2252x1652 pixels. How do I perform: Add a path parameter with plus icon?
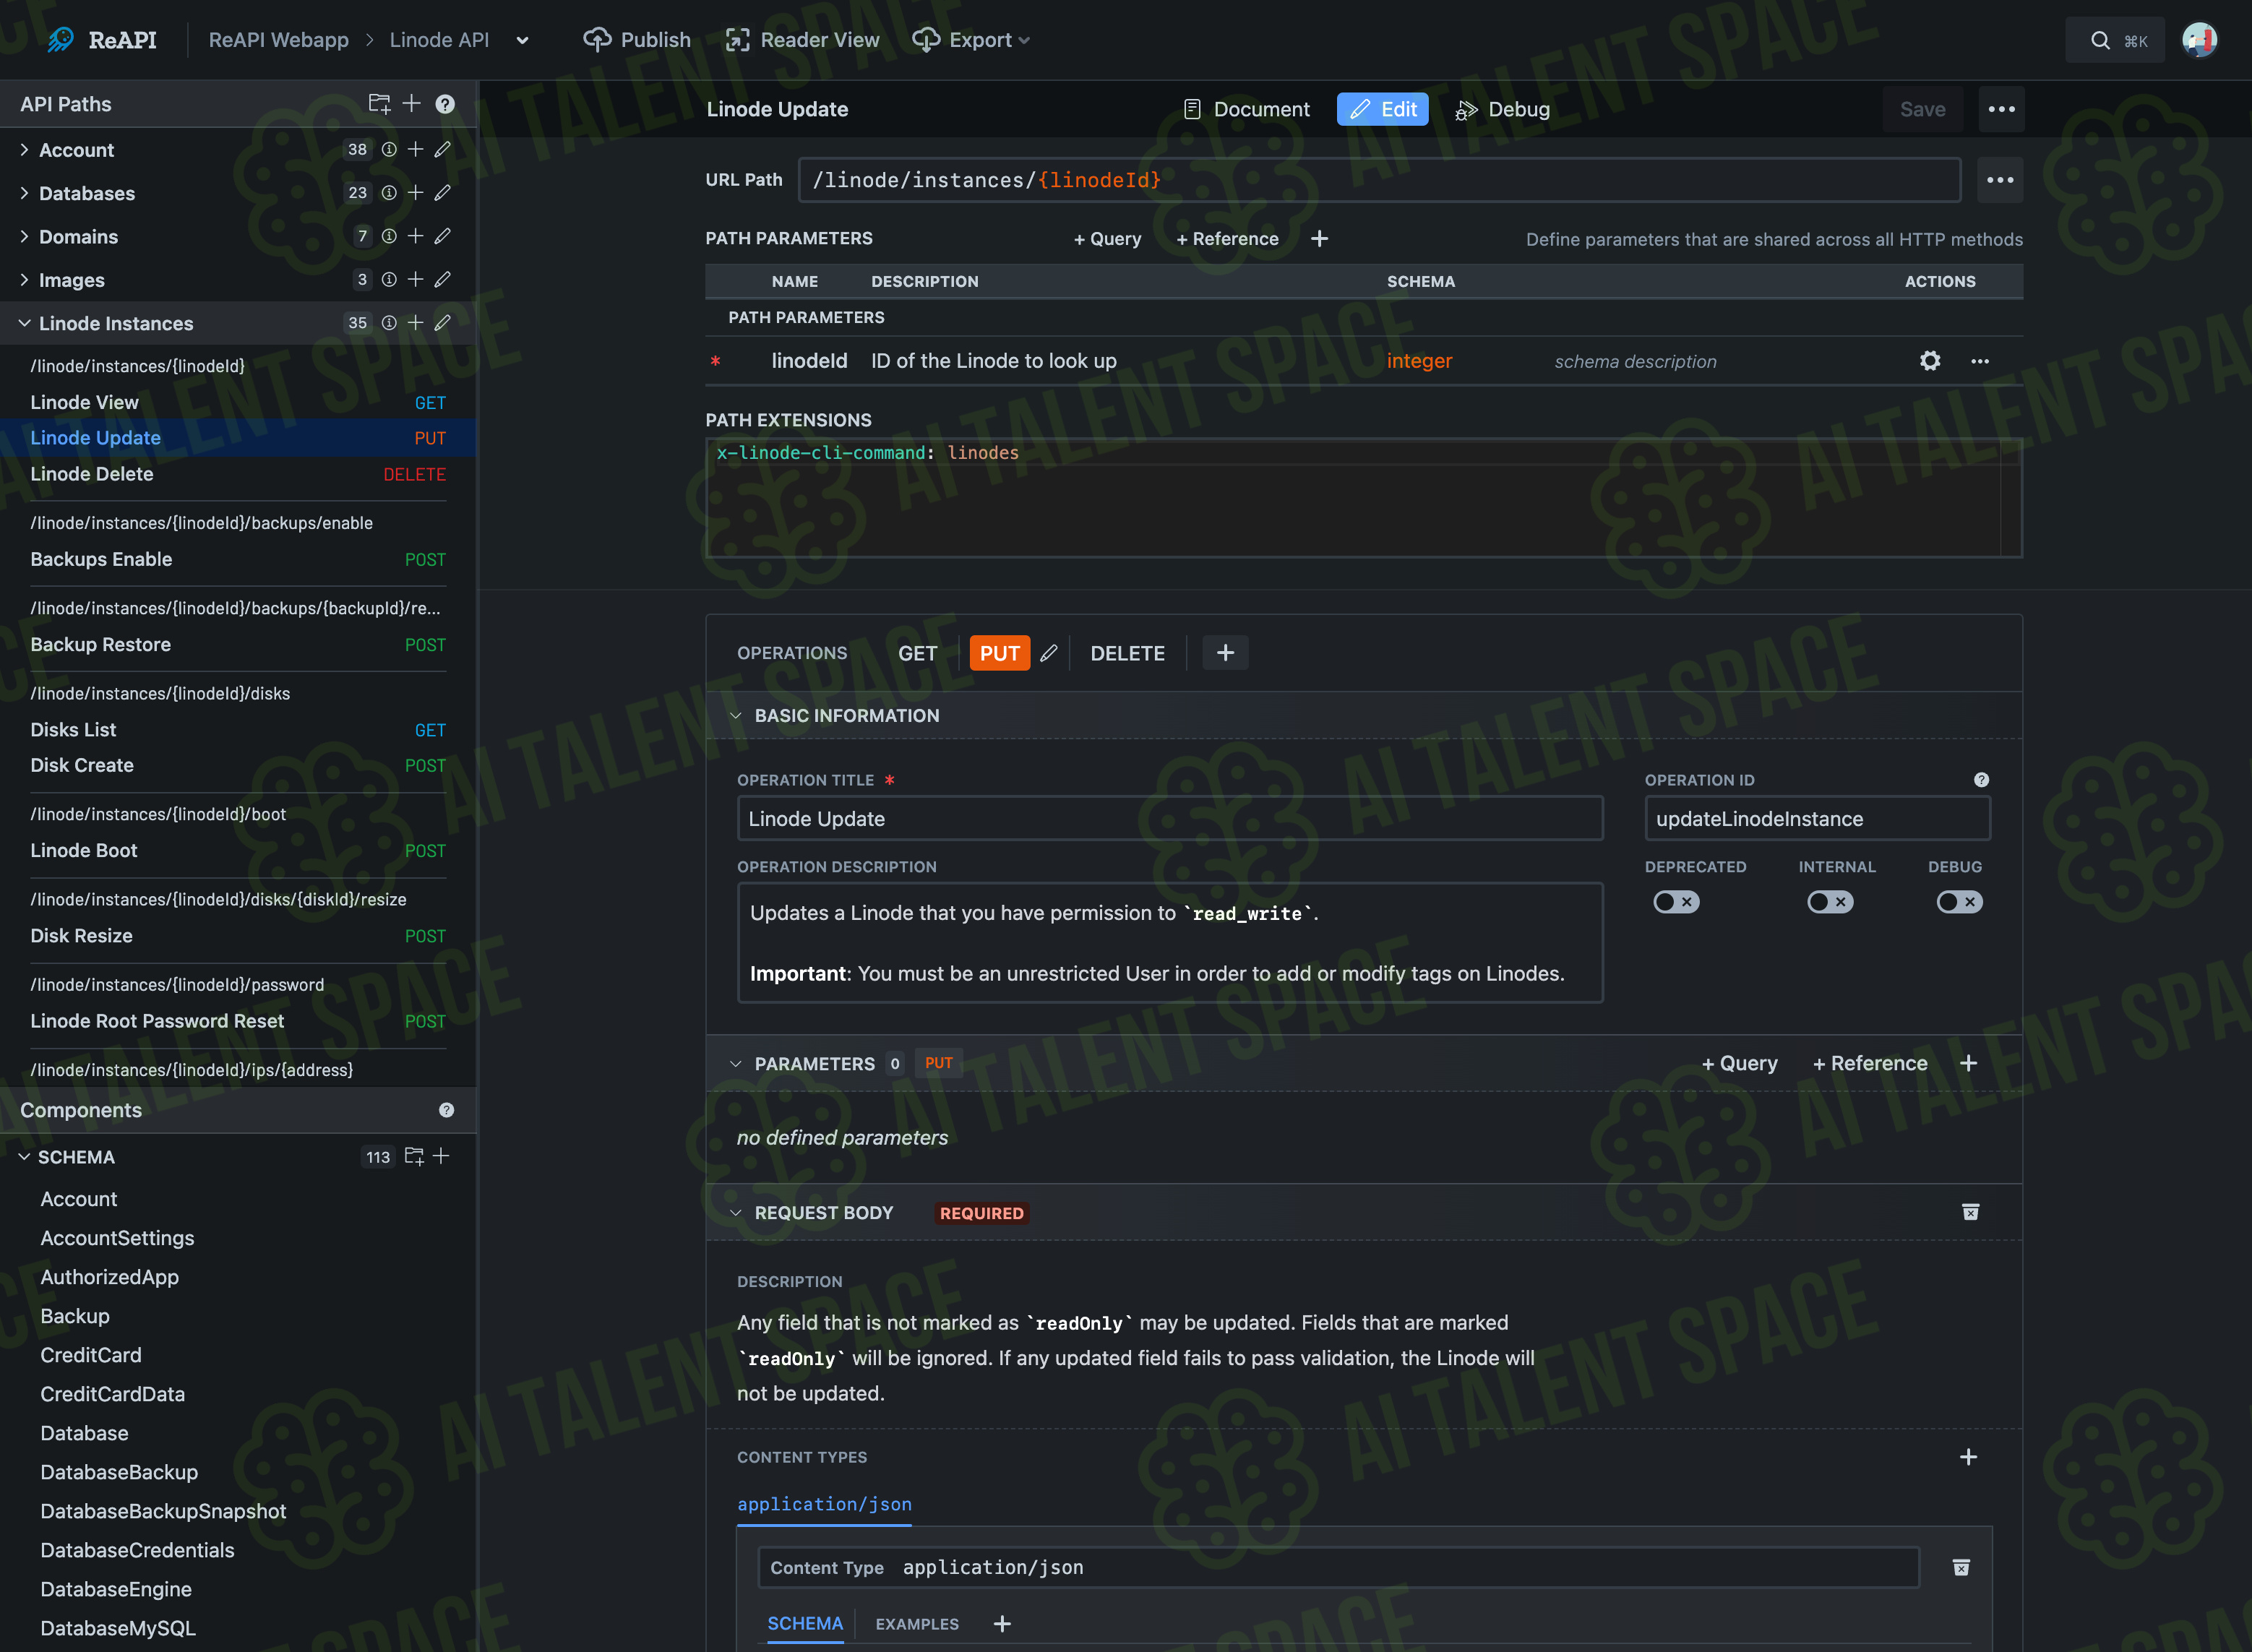coord(1319,238)
